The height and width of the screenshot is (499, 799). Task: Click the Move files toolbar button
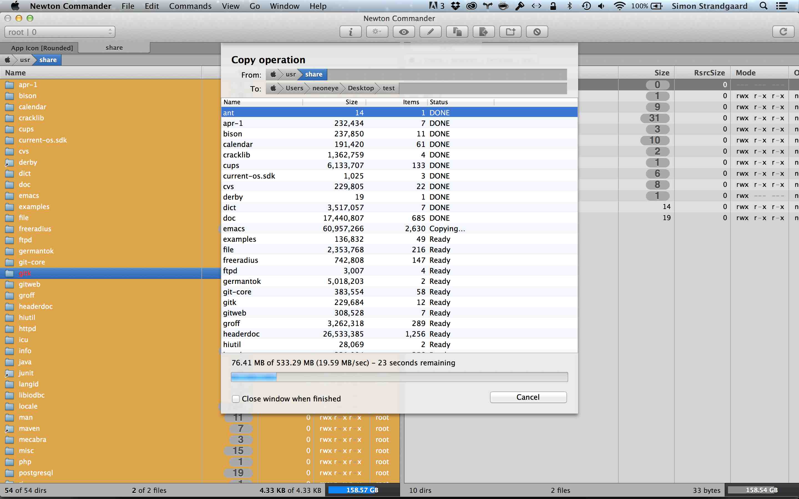(x=484, y=32)
